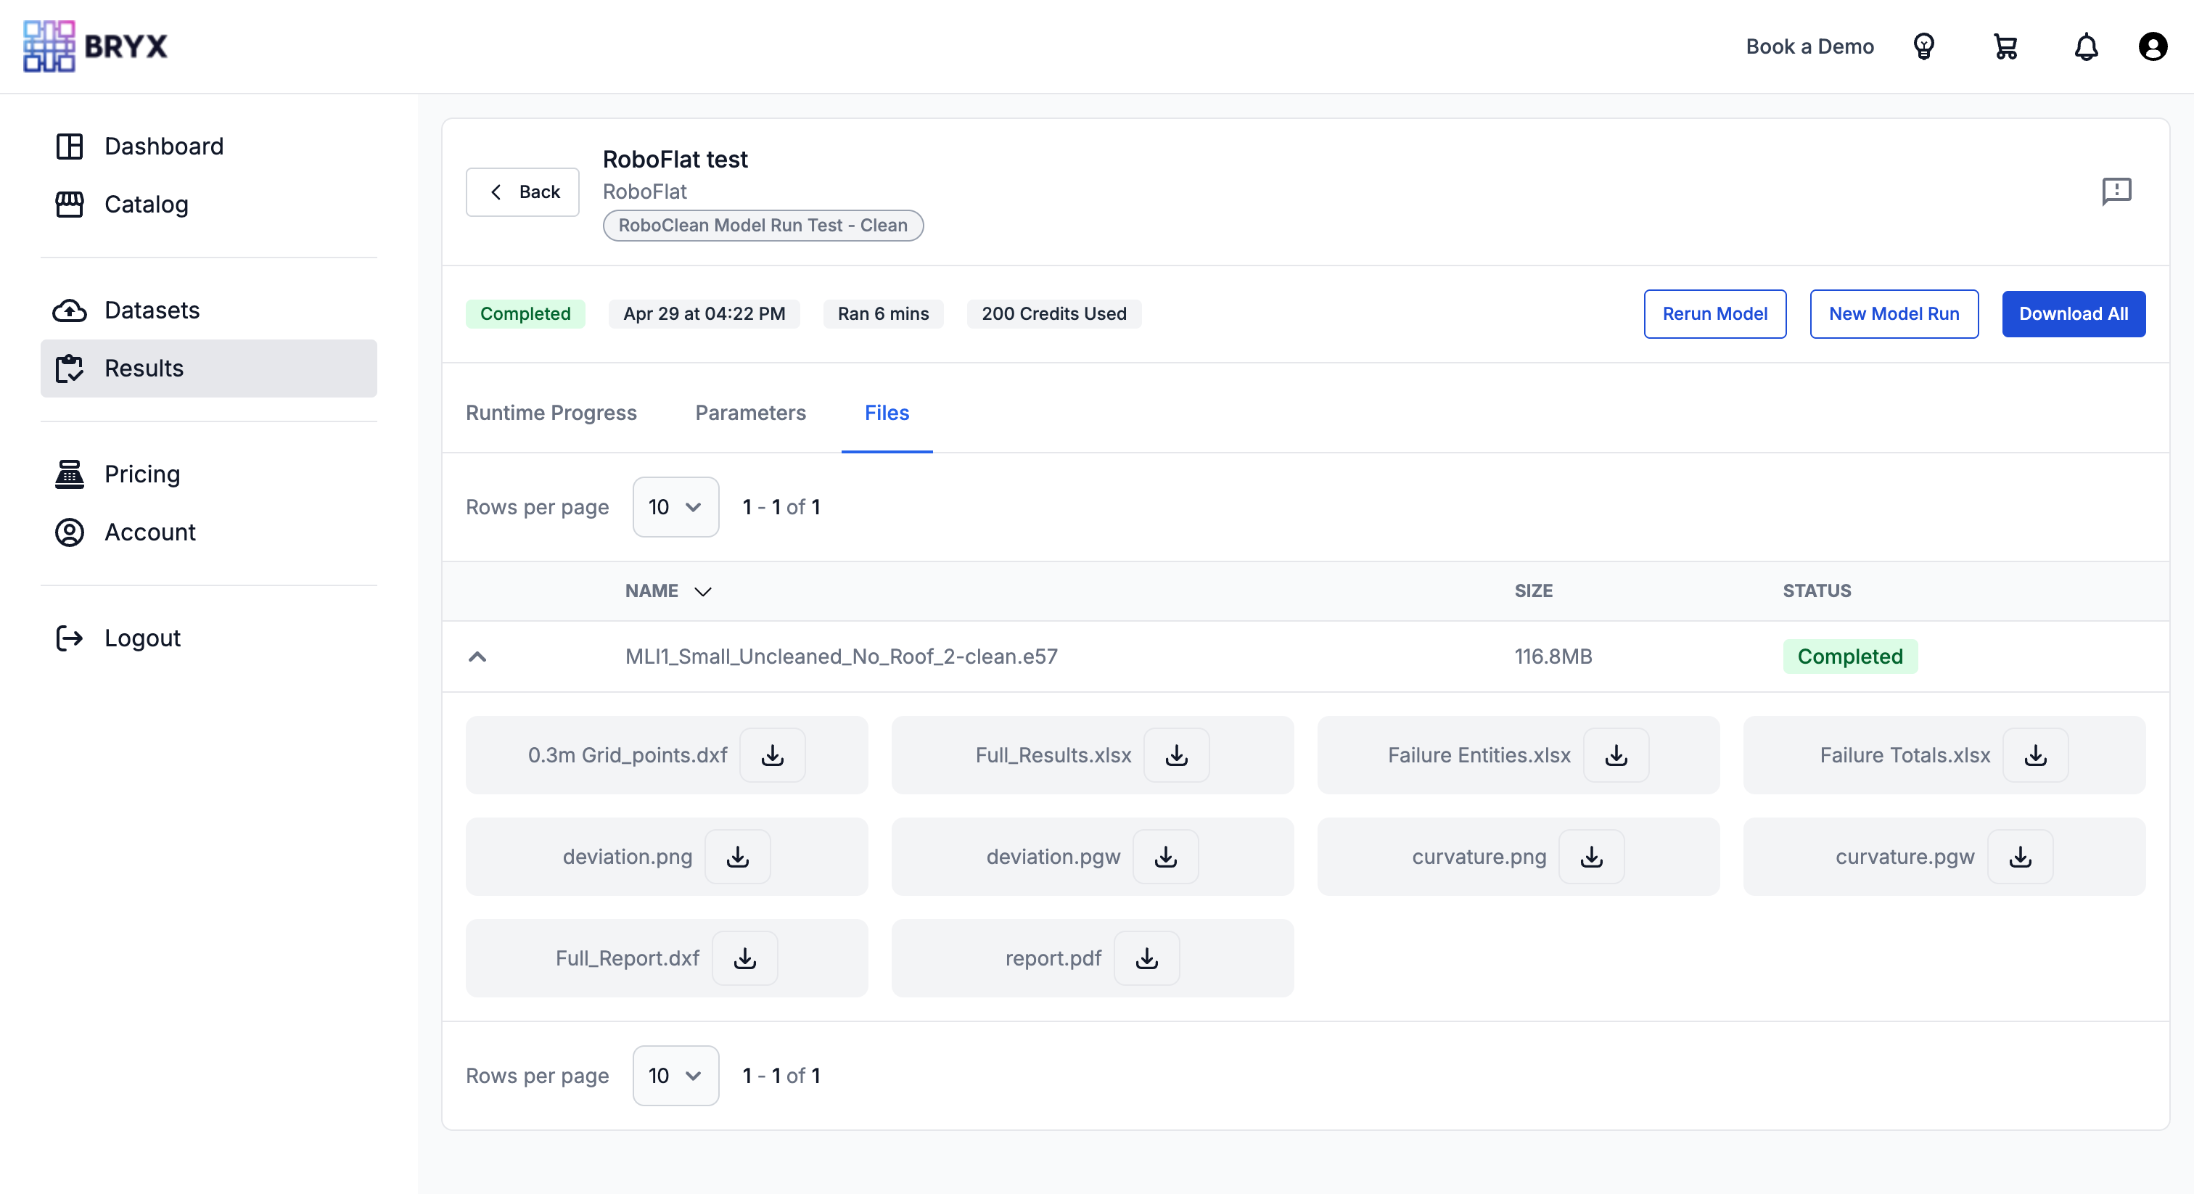This screenshot has width=2194, height=1194.
Task: Download Failure Totals.xlsx file
Action: pyautogui.click(x=2034, y=755)
